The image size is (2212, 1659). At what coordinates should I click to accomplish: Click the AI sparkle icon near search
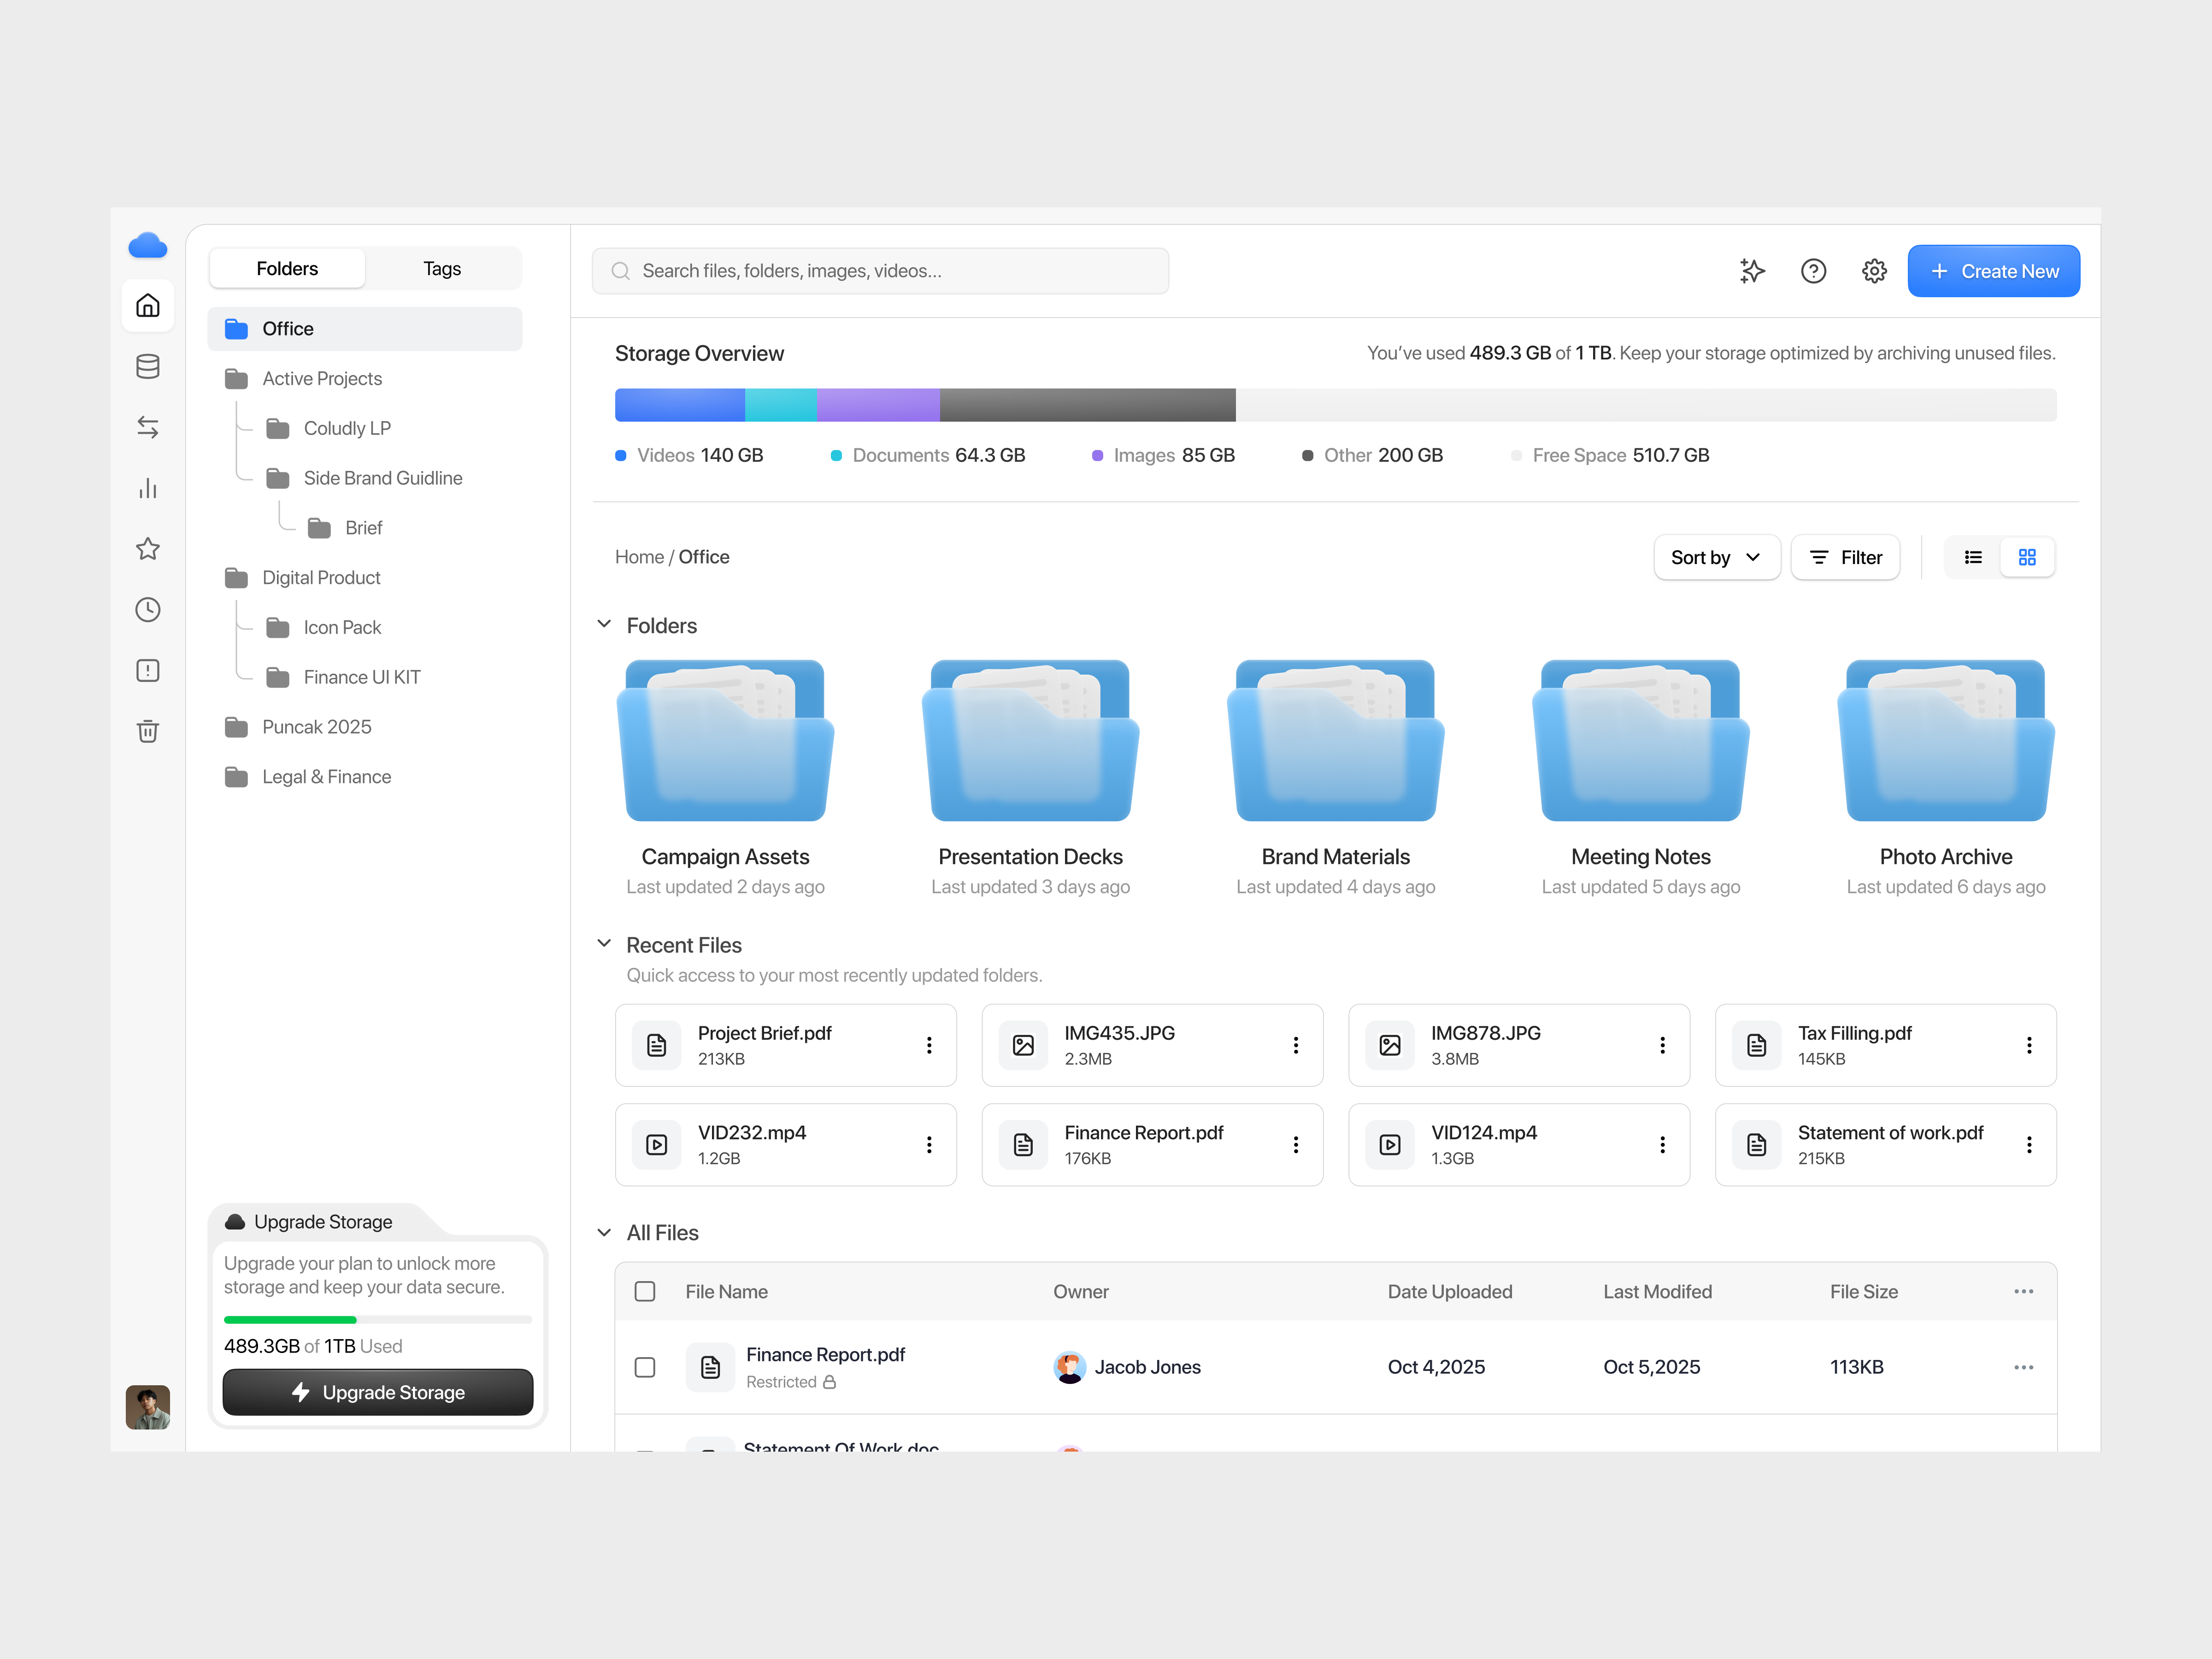(1751, 270)
